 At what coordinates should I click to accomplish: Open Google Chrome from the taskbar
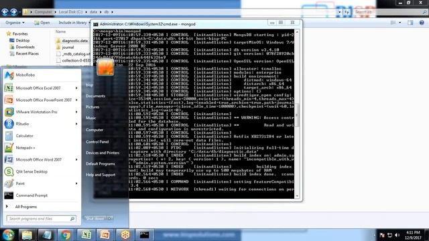coord(66,235)
